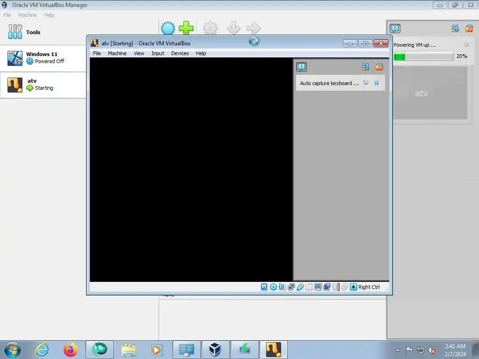Switch to atv VM taskbar button
479x359 pixels.
click(273, 350)
